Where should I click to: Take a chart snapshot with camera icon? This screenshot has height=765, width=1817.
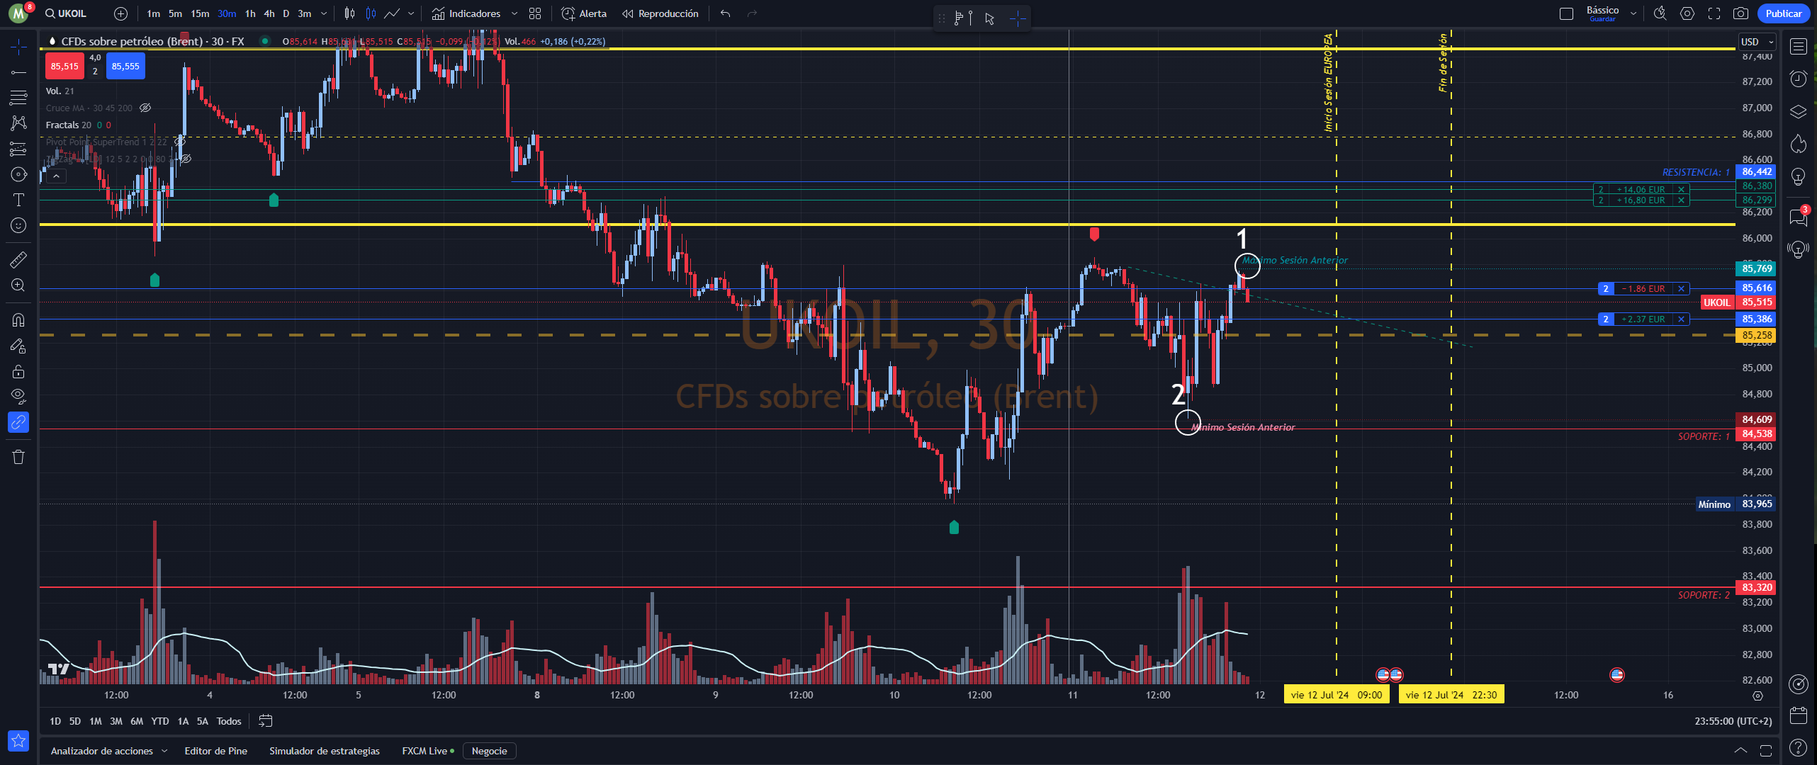click(1740, 13)
